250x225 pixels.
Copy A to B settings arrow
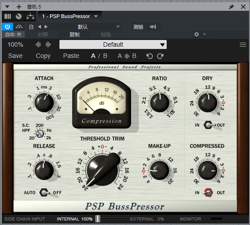(127, 56)
